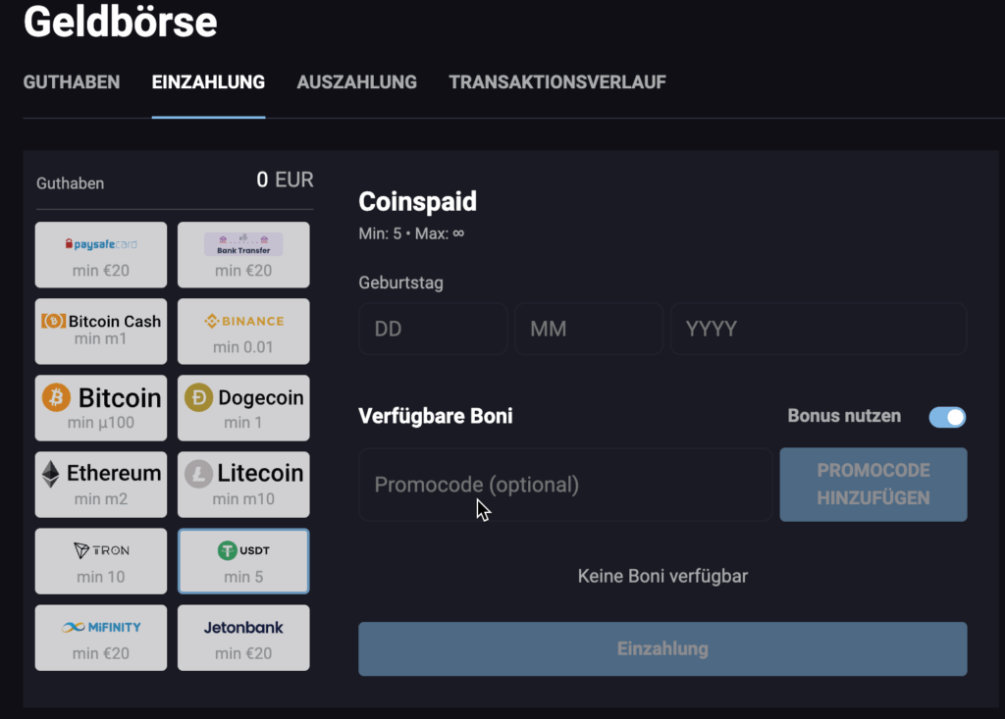Pick the USDT deposit option

coord(242,560)
